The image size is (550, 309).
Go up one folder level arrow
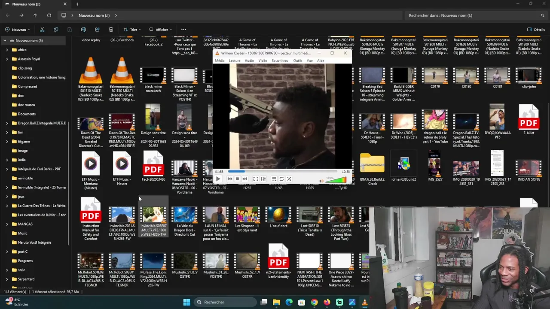tap(35, 15)
